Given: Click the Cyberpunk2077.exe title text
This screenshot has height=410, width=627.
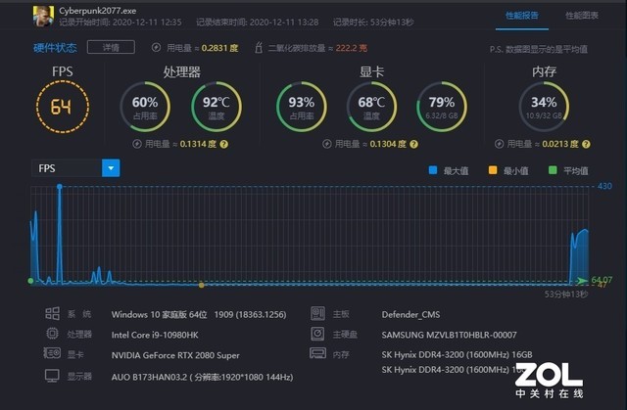Looking at the screenshot, I should [x=98, y=11].
